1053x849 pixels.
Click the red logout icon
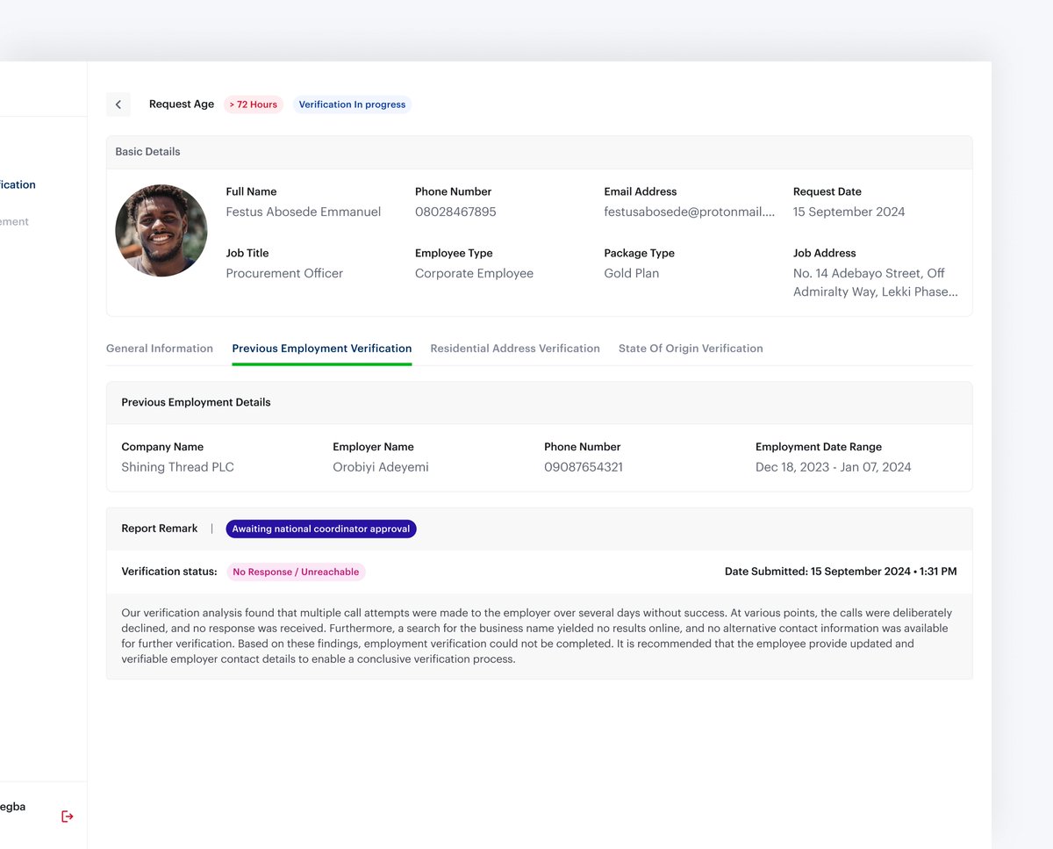68,817
